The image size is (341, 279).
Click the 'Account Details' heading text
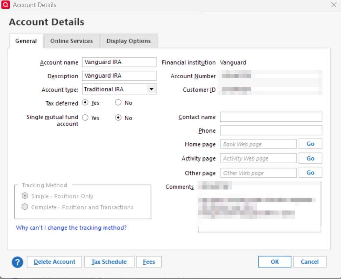[47, 22]
